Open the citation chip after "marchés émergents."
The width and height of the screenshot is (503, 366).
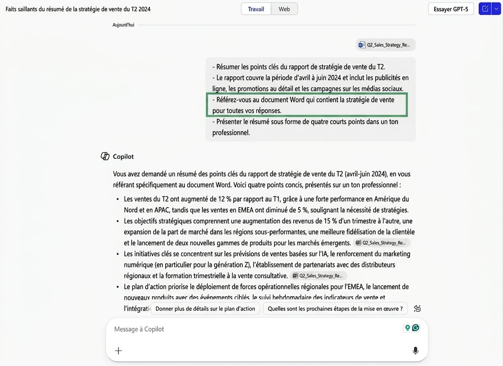click(381, 243)
